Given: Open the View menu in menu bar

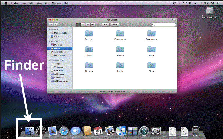Looking at the screenshot, I should point(39,3).
